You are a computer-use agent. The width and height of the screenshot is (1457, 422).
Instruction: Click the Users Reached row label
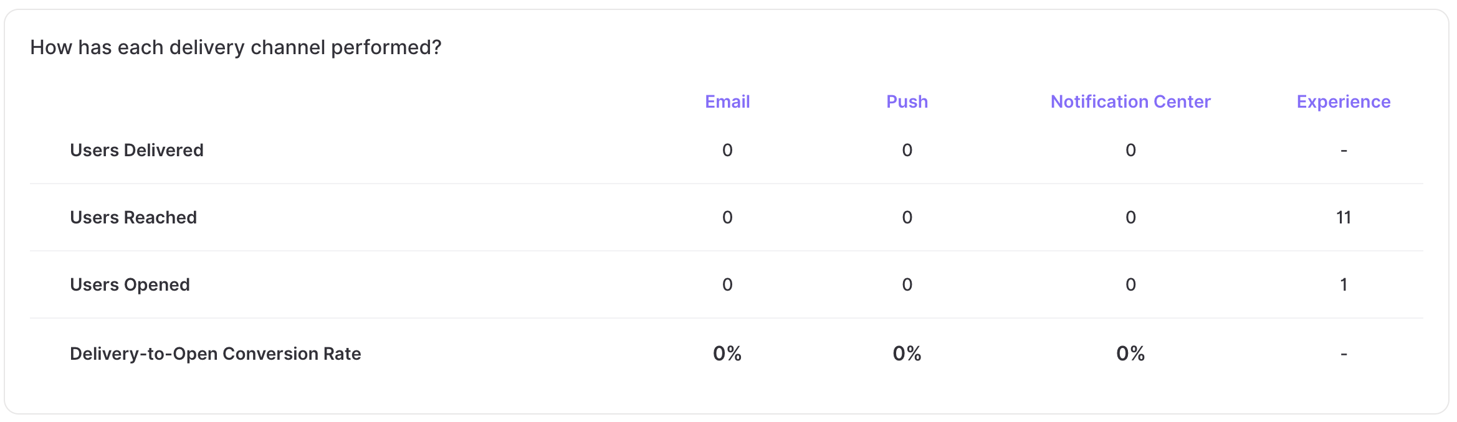(133, 217)
